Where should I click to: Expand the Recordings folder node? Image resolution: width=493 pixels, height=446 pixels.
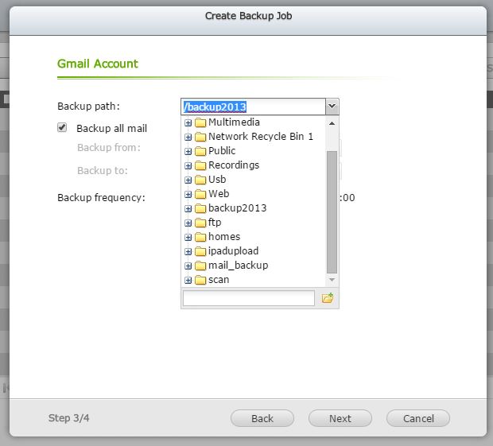188,165
